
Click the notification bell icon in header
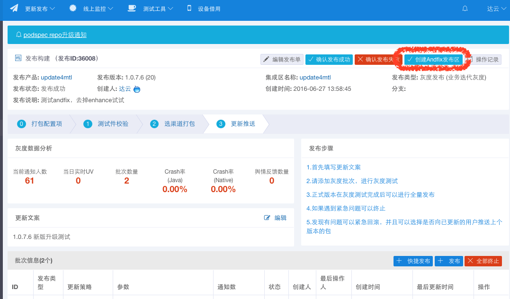[465, 9]
